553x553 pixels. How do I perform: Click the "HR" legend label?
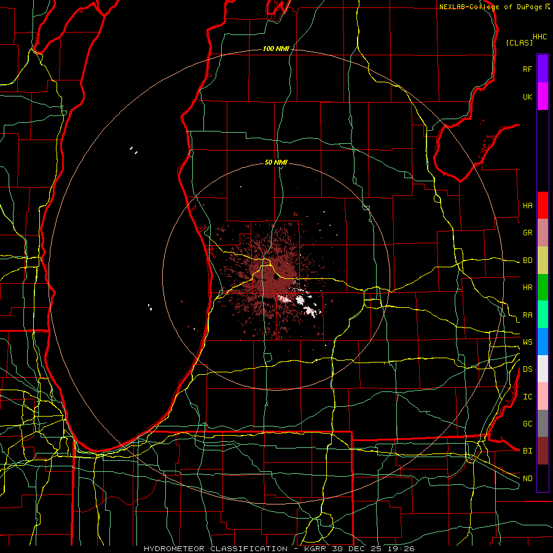tap(527, 288)
